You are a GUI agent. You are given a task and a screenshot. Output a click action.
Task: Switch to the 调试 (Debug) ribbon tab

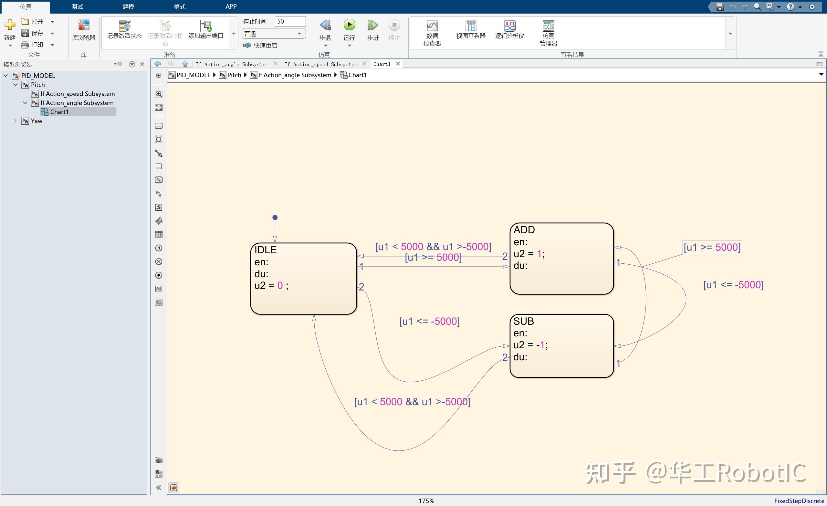click(x=77, y=6)
